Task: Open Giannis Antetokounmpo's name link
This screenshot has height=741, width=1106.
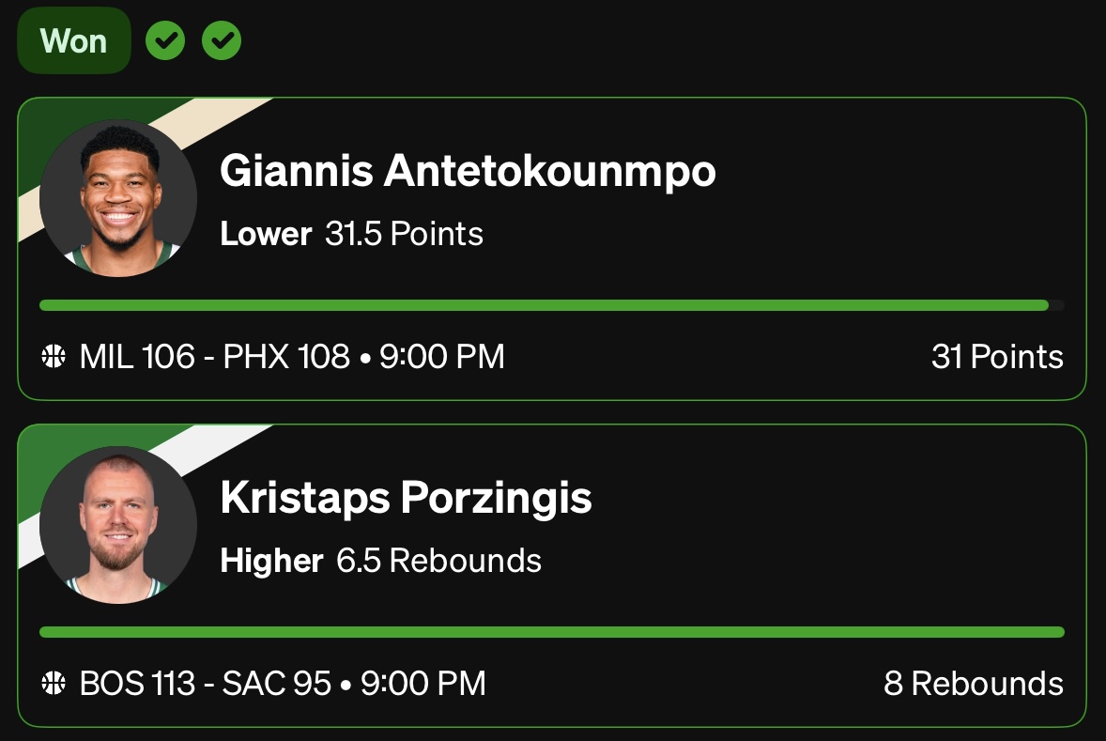Action: pos(468,171)
